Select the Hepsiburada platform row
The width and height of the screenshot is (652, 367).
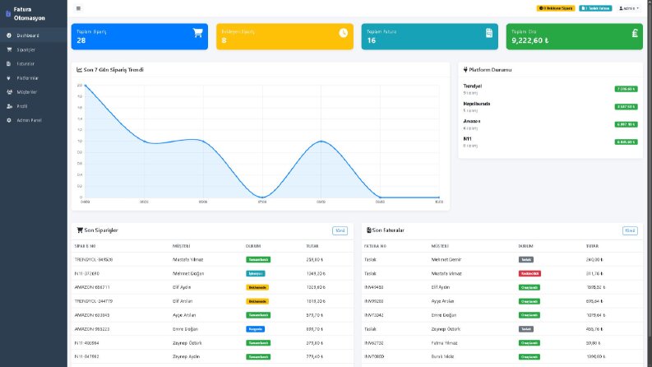tap(550, 107)
